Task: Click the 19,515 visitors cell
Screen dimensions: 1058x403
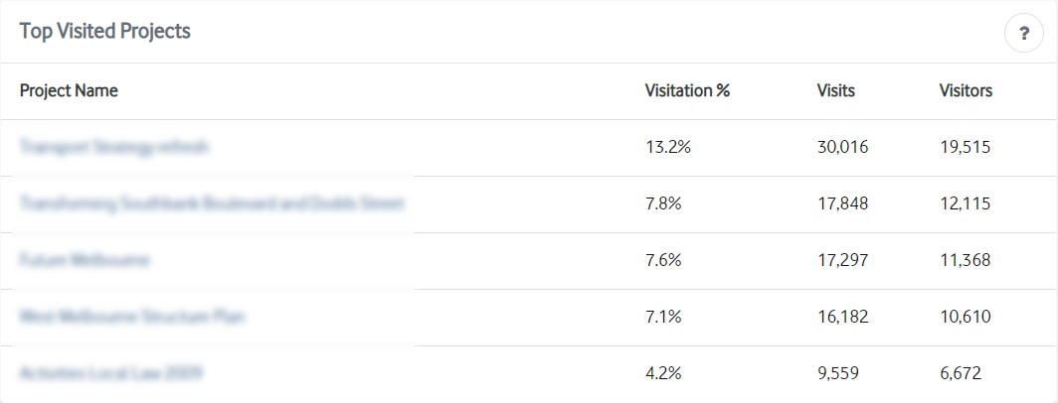Action: (x=965, y=147)
